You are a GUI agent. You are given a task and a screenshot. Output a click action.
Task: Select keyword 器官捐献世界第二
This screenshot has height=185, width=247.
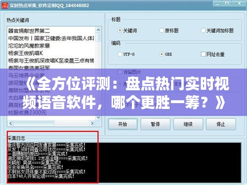point(29,31)
